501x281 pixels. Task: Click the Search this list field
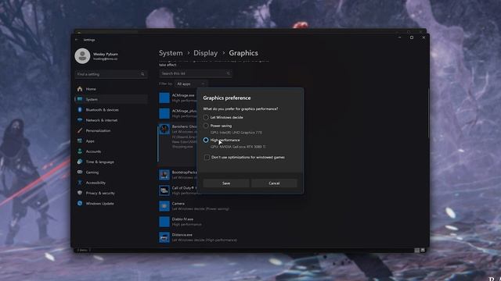click(196, 73)
